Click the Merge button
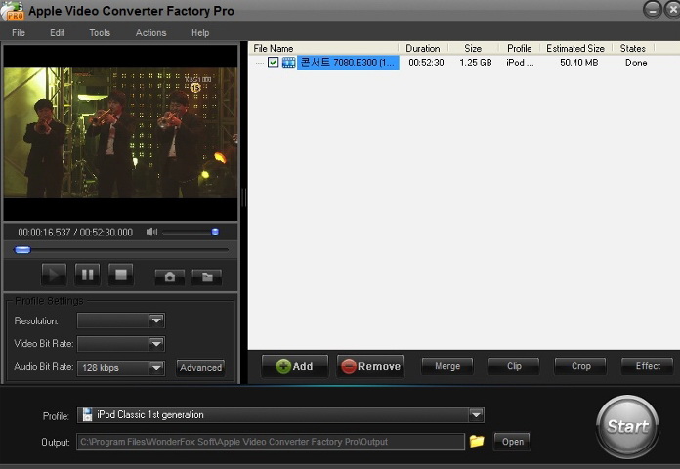 (x=447, y=366)
